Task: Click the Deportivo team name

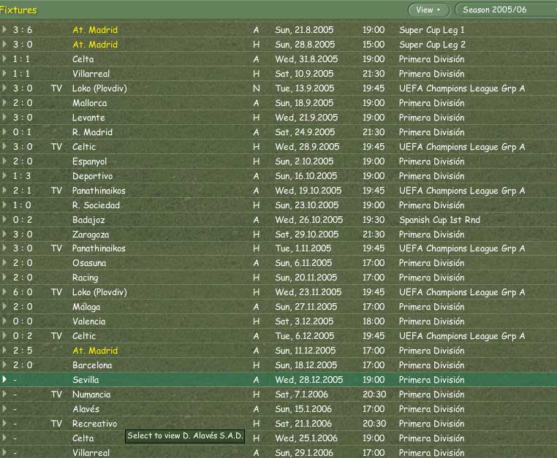Action: 92,176
